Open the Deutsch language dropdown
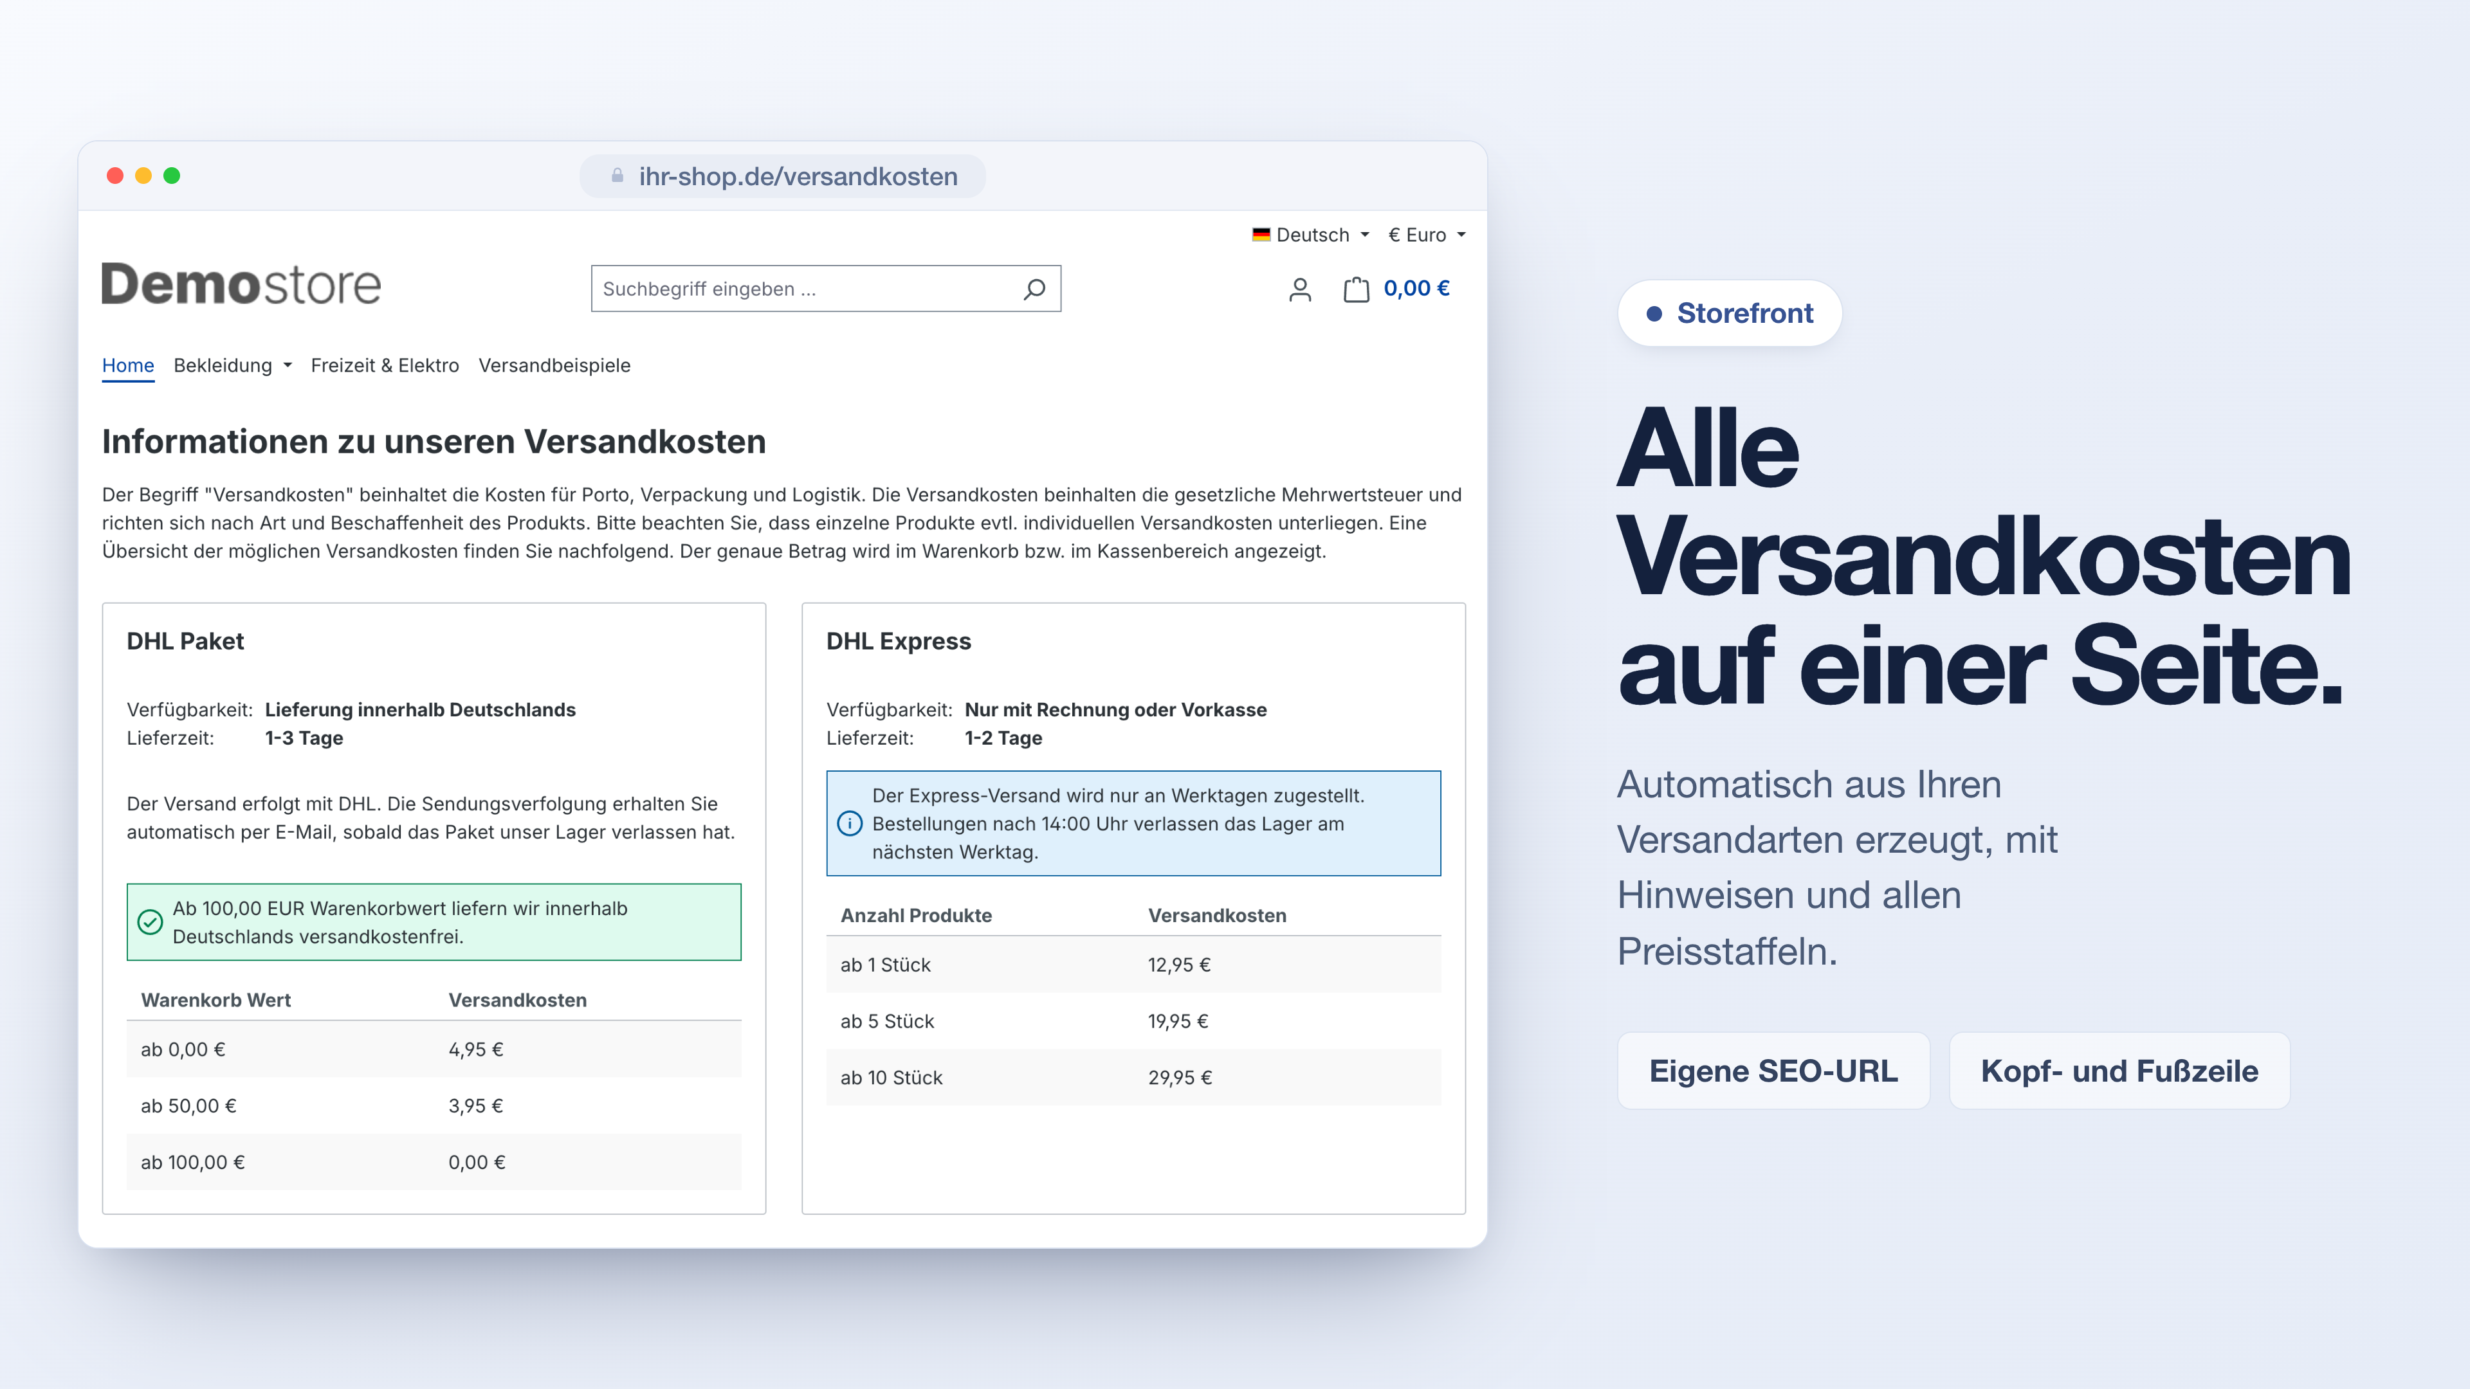The width and height of the screenshot is (2470, 1389). click(x=1311, y=235)
